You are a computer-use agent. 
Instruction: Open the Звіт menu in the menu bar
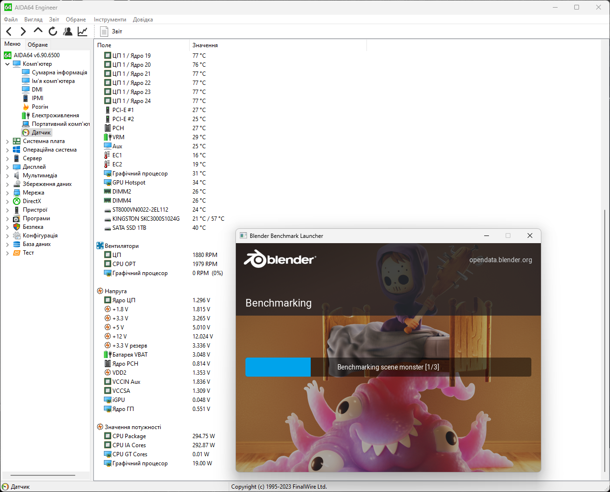pyautogui.click(x=54, y=20)
